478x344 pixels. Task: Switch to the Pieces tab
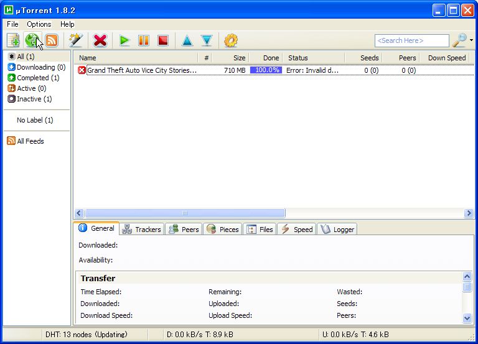[x=223, y=230]
